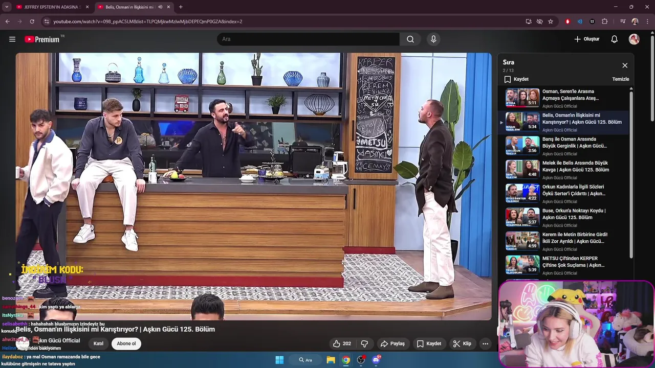
Task: Open OBS Studio from taskbar
Action: [x=361, y=360]
